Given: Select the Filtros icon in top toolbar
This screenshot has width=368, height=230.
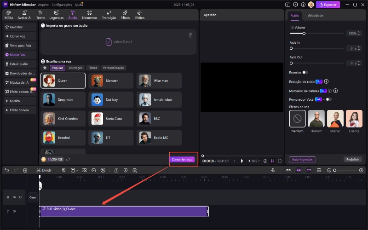Looking at the screenshot, I should tap(125, 14).
